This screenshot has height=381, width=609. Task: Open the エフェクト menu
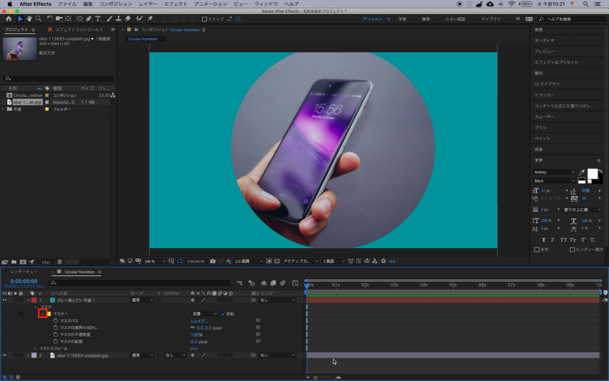(175, 4)
